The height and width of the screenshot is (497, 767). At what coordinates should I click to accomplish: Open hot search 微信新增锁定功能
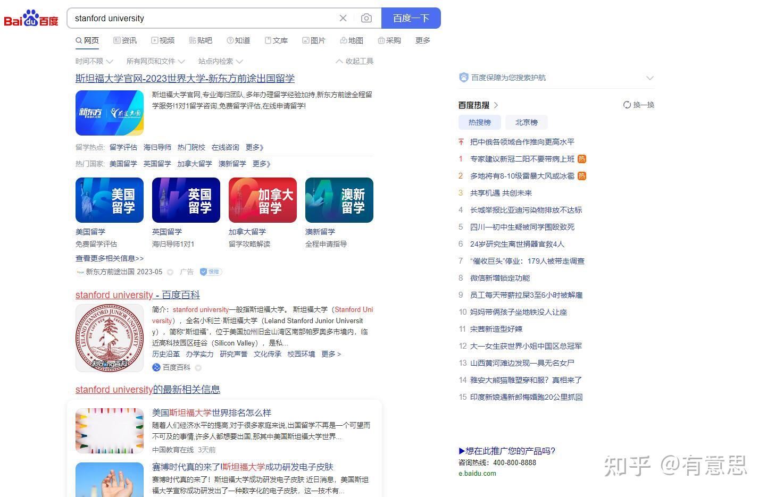[500, 278]
